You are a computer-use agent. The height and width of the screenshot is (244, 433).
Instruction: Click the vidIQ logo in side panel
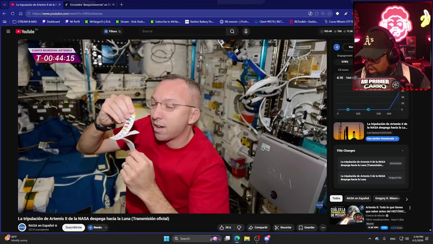pyautogui.click(x=337, y=47)
